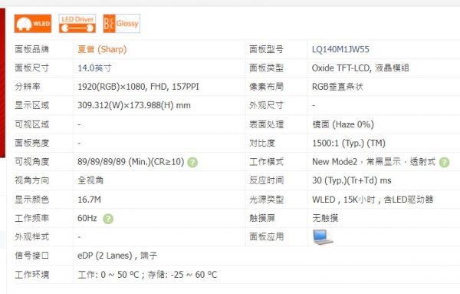
Task: Click the 1920(RGB)×1080 resolution value
Action: pos(138,87)
